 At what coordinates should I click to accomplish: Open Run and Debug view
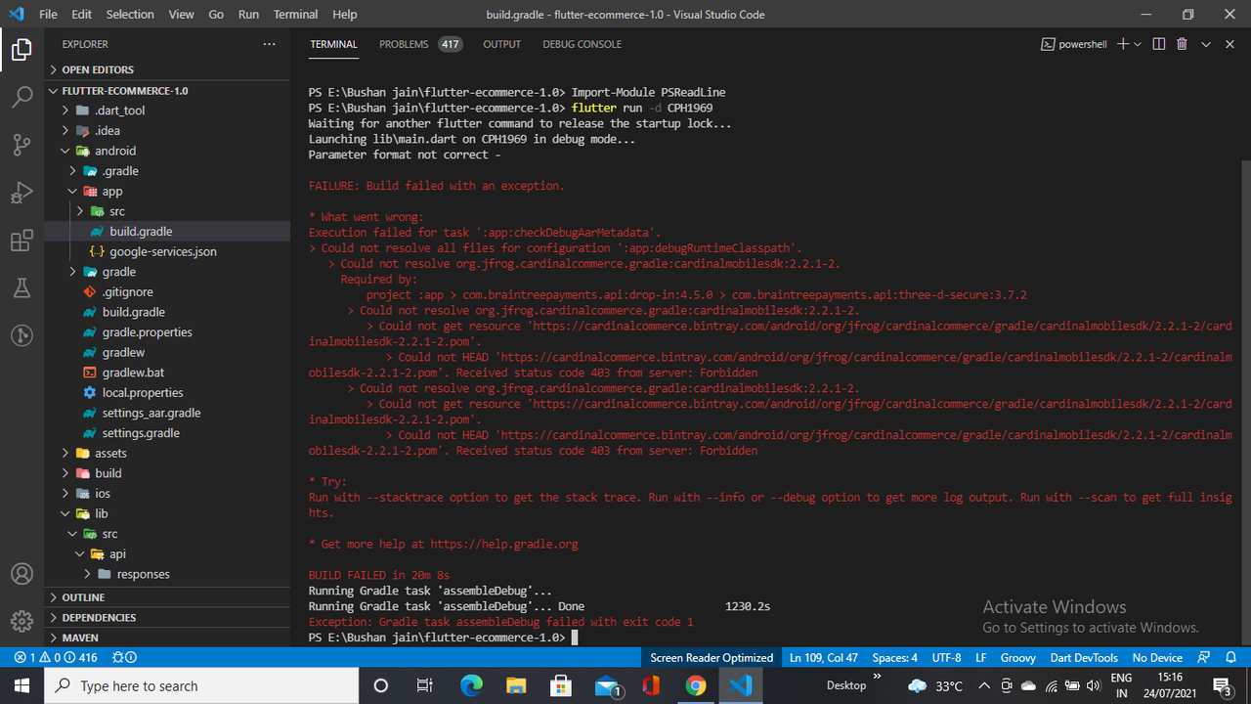click(22, 193)
